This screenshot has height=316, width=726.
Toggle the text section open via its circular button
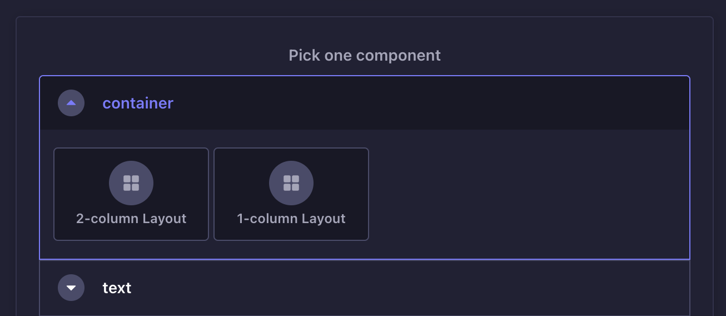tap(71, 288)
